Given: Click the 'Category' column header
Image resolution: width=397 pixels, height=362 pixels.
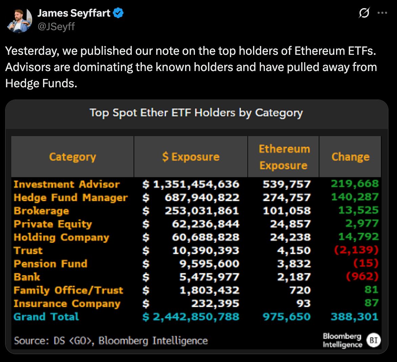Looking at the screenshot, I should tap(73, 157).
